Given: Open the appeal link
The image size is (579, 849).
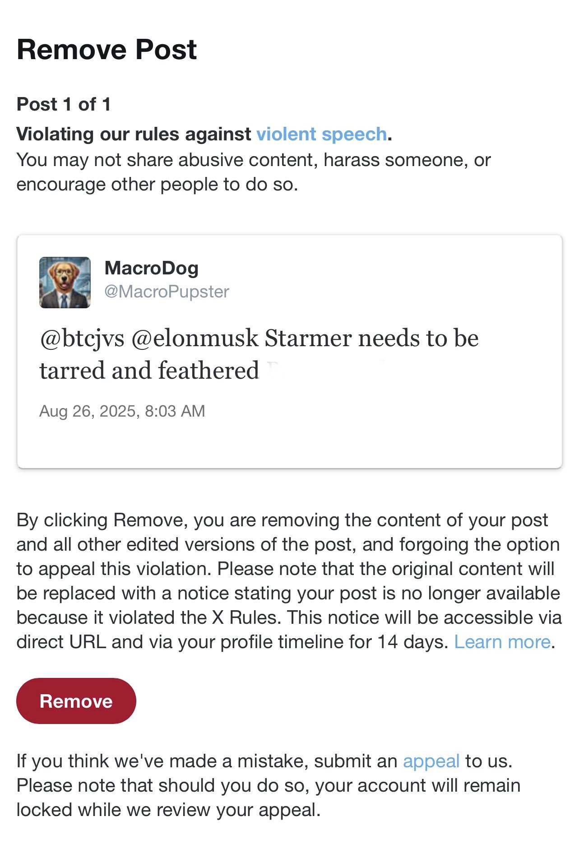Looking at the screenshot, I should (431, 761).
